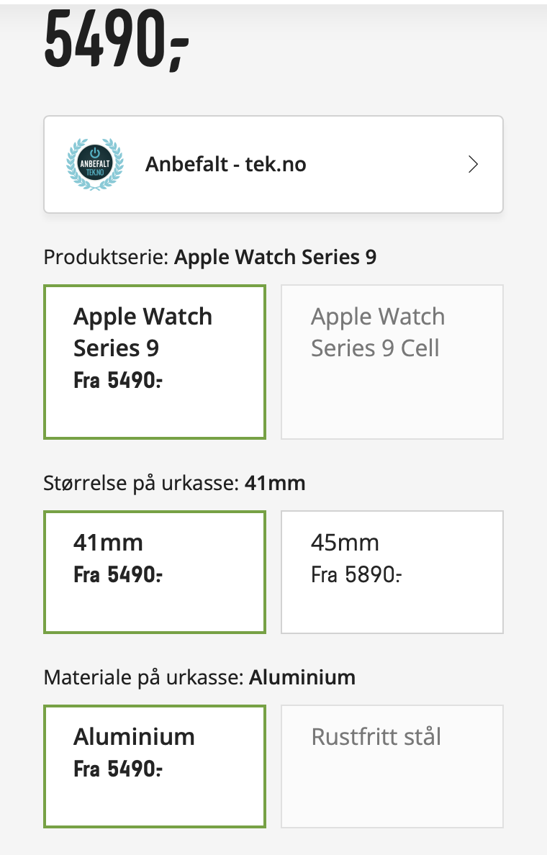
Task: Open the "Anbefalt - tek.no" recommendation link
Action: [226, 165]
